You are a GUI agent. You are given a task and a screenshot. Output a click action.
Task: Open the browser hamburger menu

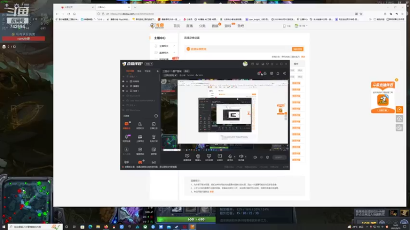coord(403,14)
